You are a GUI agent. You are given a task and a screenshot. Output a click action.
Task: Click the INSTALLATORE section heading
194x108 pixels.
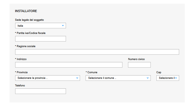tap(26, 11)
